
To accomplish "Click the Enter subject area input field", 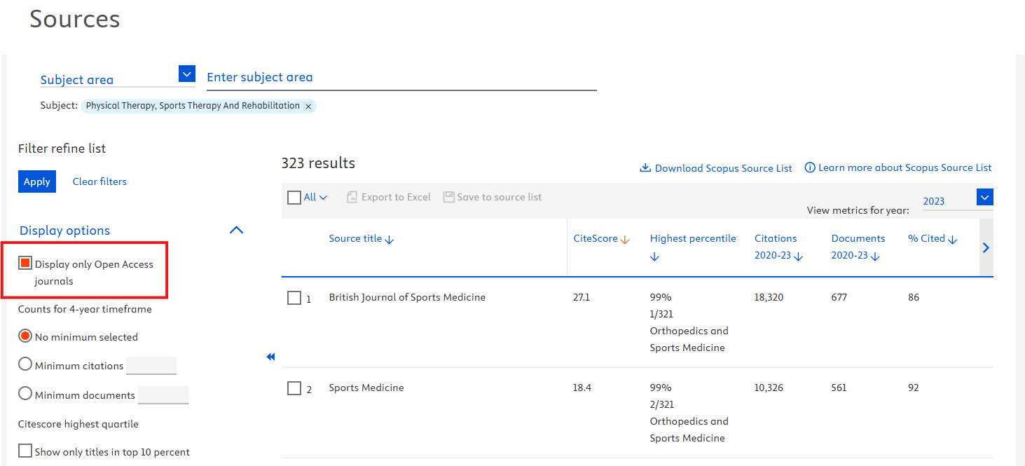I will click(x=401, y=78).
